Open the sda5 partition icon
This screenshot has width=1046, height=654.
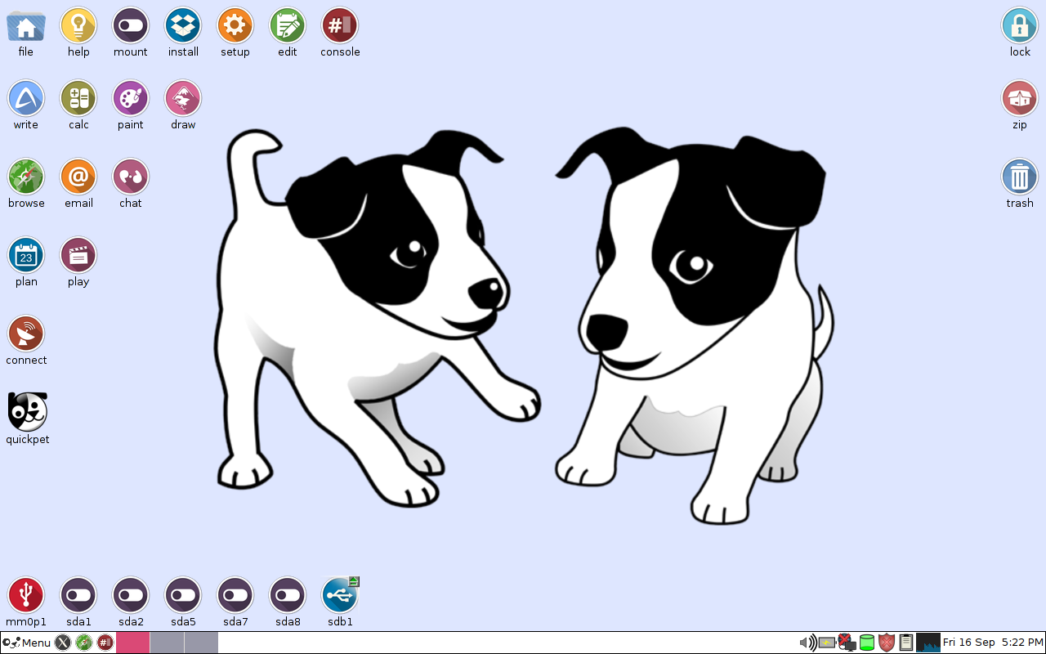click(x=183, y=596)
